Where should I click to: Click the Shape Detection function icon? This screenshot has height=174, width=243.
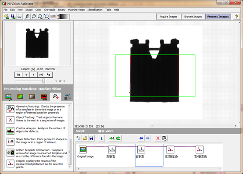[x=11, y=142]
